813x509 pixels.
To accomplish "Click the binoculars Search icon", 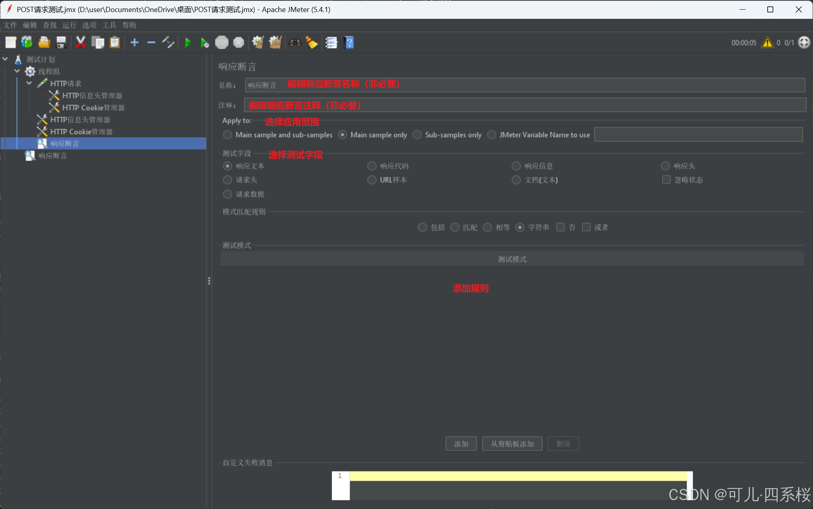I will (295, 43).
